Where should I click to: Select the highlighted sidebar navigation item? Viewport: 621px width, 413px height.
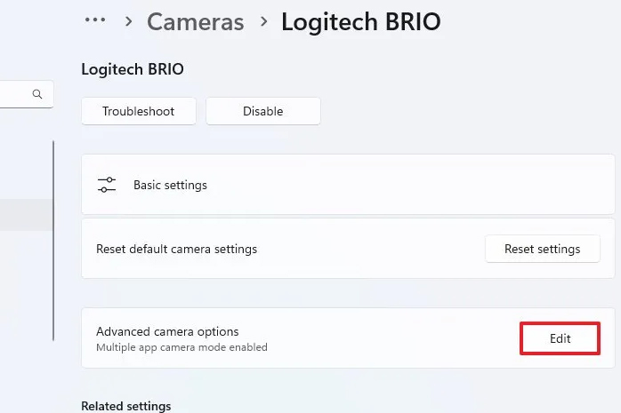[25, 215]
